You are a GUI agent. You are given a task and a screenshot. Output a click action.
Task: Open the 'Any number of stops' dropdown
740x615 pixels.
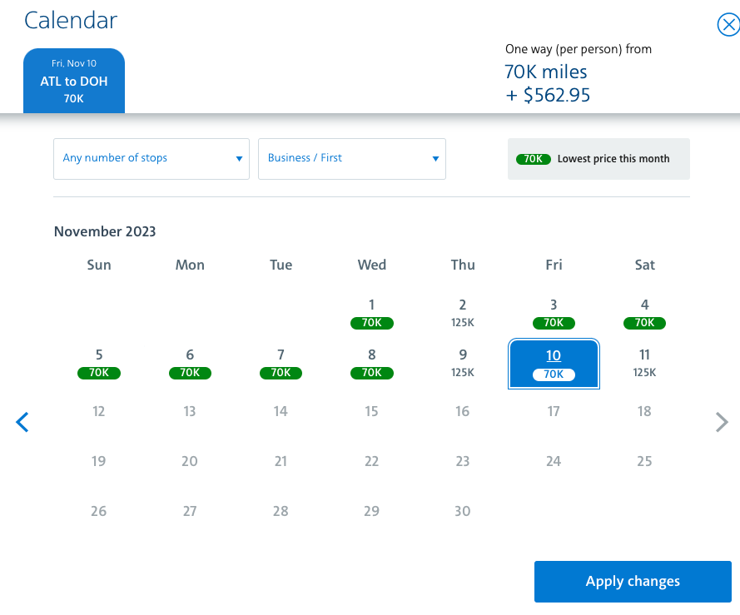[151, 158]
